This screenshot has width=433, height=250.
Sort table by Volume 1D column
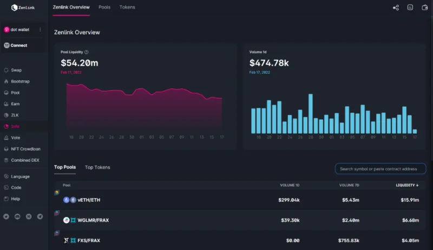(290, 185)
